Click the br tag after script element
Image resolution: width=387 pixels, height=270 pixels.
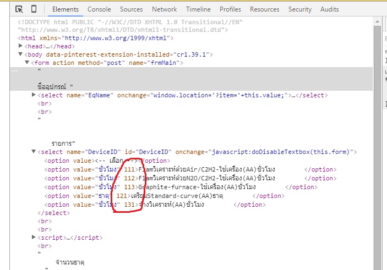[45, 246]
